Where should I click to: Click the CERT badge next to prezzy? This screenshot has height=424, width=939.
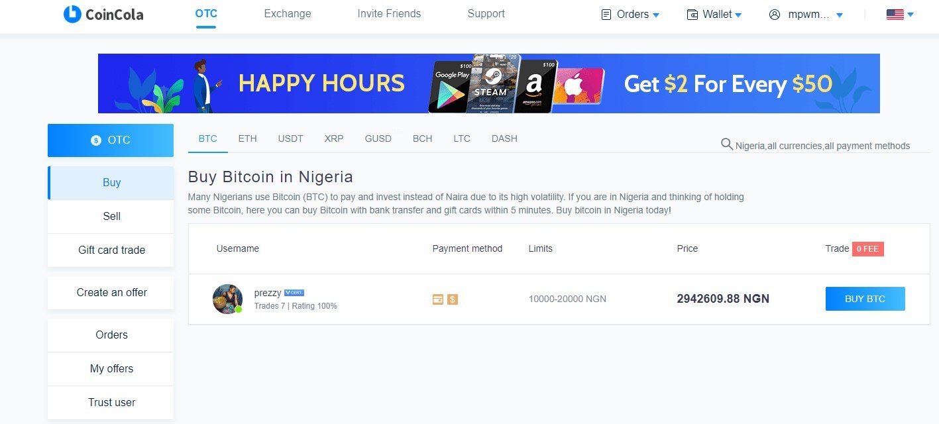(x=294, y=293)
